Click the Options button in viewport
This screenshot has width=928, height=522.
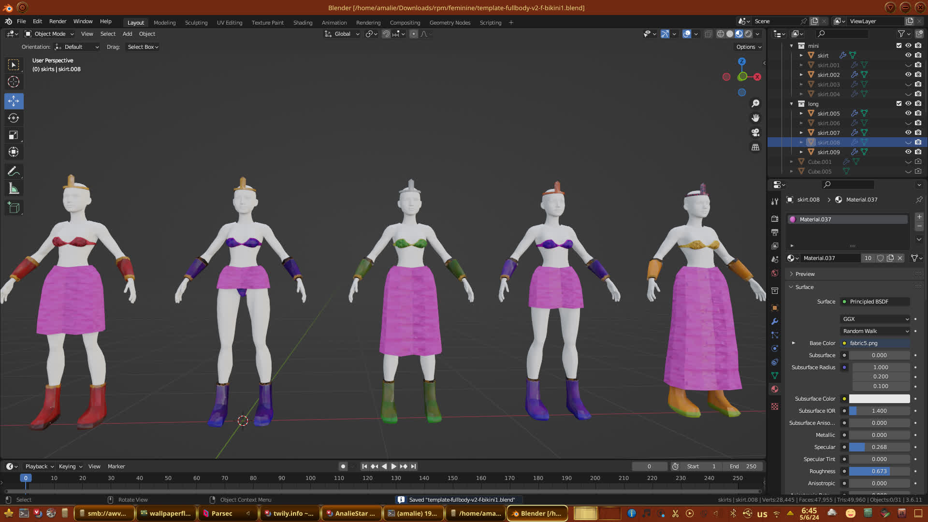click(x=748, y=47)
